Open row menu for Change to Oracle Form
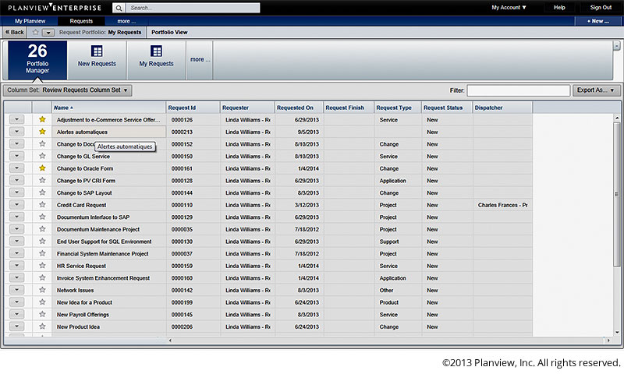624x374 pixels. [x=16, y=168]
